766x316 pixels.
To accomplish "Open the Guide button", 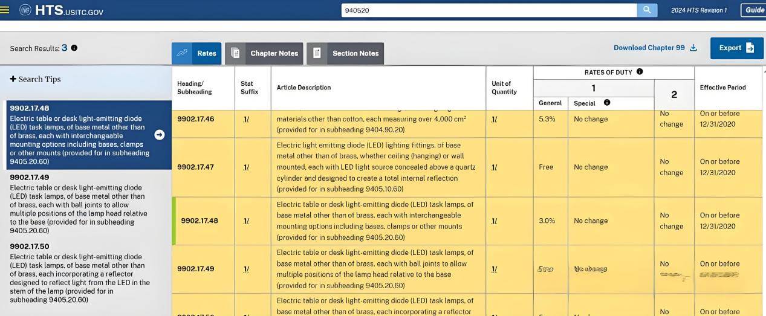I will (x=755, y=10).
